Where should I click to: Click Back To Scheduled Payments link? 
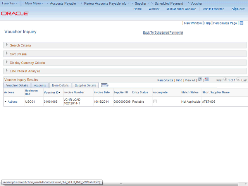pos(163,33)
